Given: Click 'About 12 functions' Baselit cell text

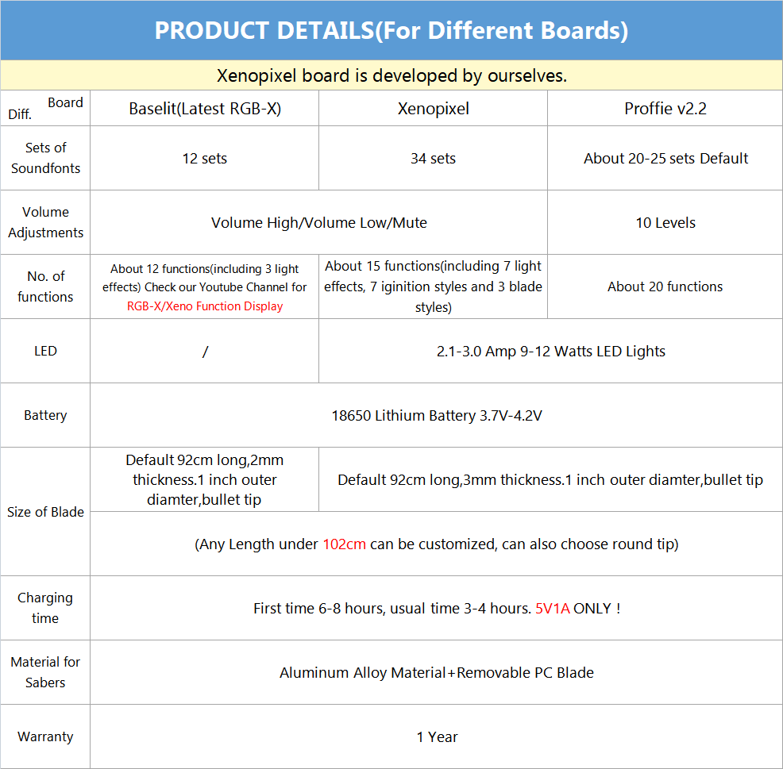Looking at the screenshot, I should pos(204,278).
